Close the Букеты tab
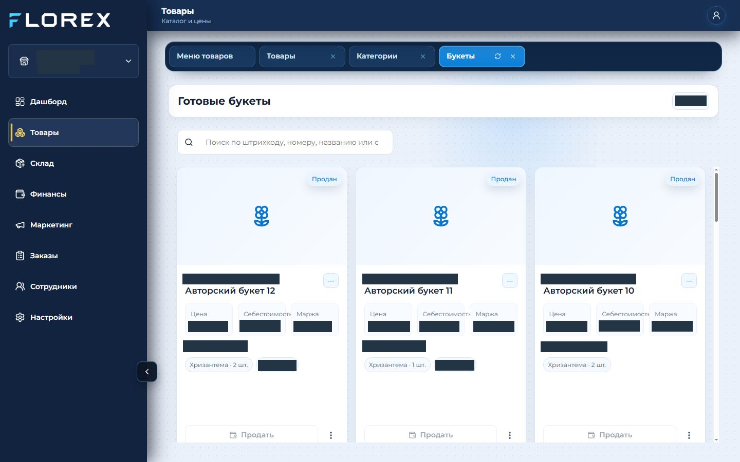Viewport: 740px width, 462px height. (513, 56)
